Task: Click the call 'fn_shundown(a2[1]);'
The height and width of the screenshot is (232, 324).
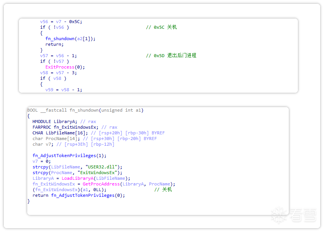Action: [x=70, y=39]
